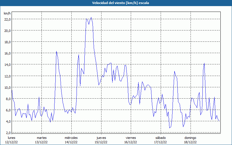Click the '2,0' axis value
Screen dimensions: 232x145
tap(8, 133)
